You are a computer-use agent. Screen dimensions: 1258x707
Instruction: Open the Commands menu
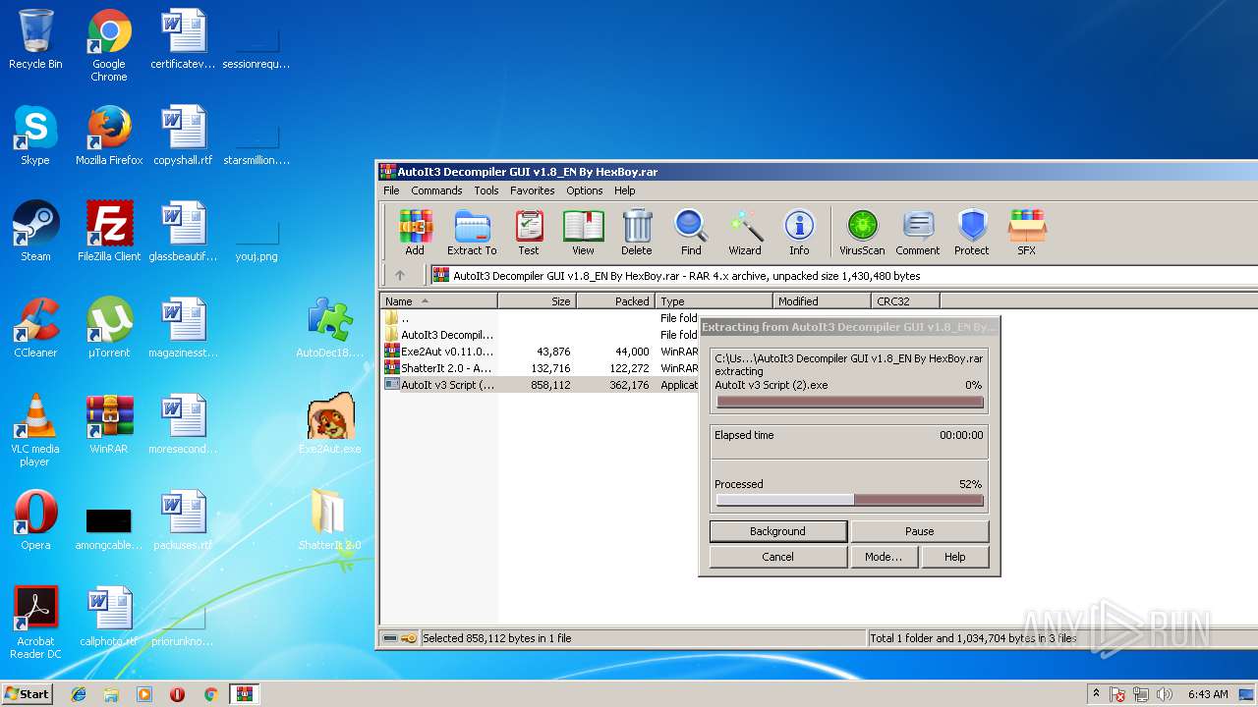pyautogui.click(x=436, y=190)
